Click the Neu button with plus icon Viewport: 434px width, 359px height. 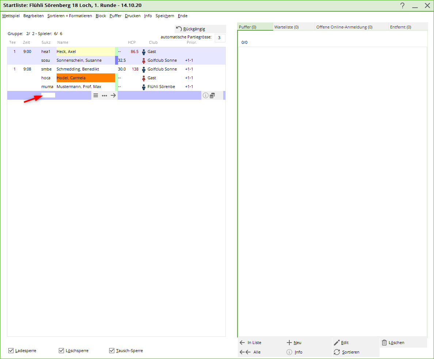pos(294,343)
